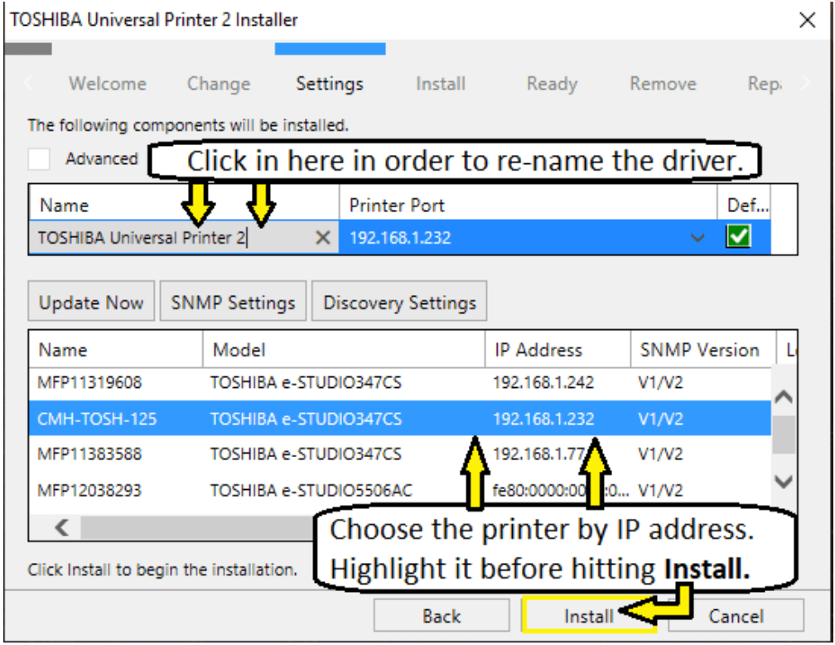835x645 pixels.
Task: Click Install to begin installation
Action: [588, 616]
